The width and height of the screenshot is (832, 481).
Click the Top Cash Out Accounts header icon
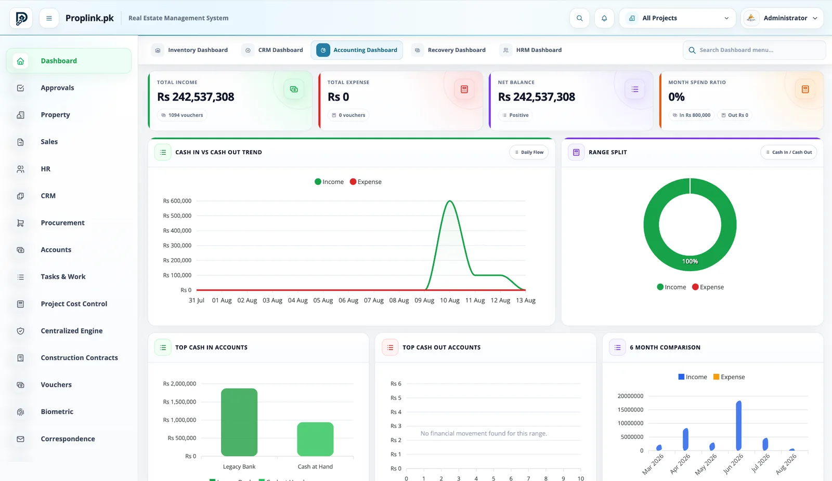tap(390, 348)
